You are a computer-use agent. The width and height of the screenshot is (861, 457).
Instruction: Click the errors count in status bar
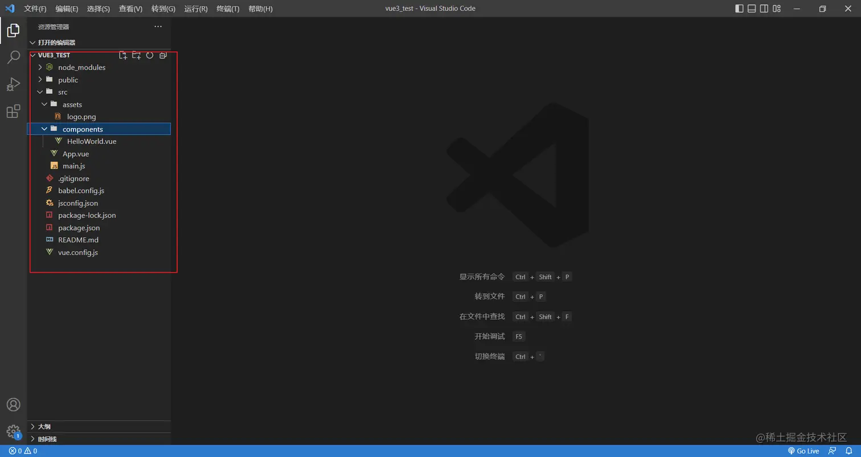(x=15, y=451)
